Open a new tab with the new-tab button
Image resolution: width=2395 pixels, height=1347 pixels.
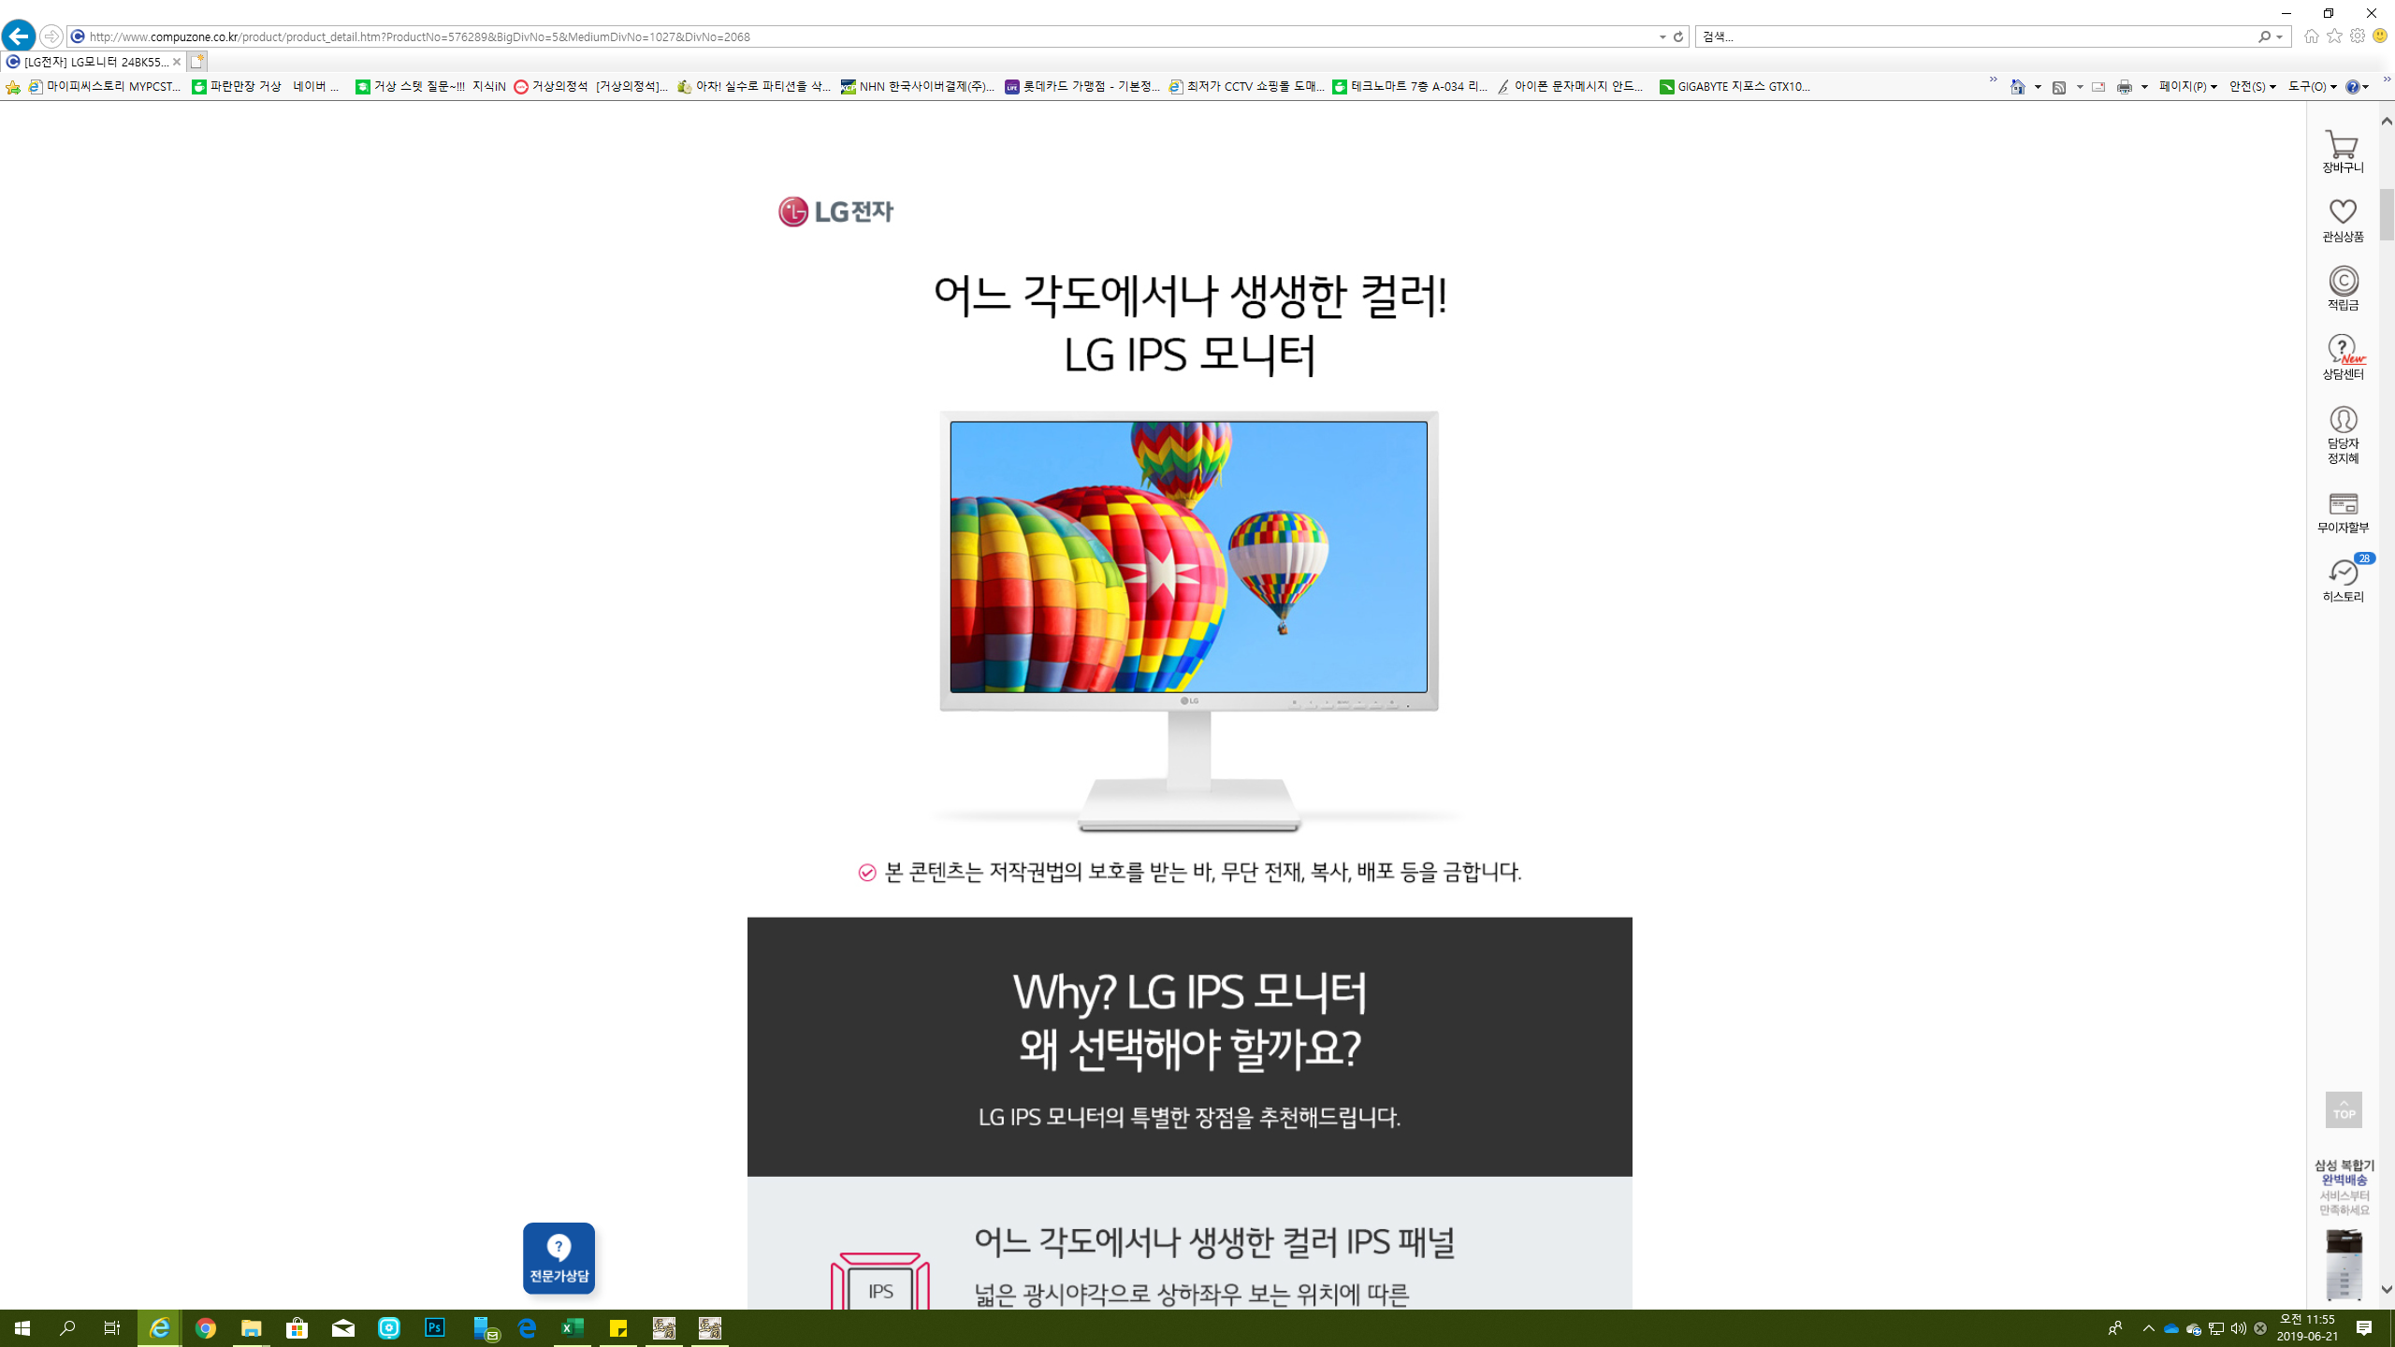pos(196,62)
